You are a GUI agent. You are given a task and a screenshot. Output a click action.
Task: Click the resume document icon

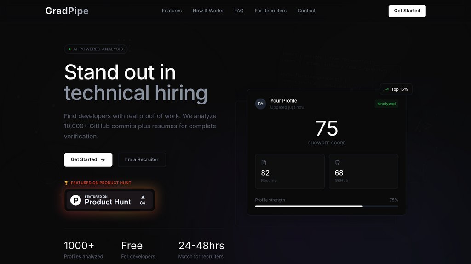[264, 163]
